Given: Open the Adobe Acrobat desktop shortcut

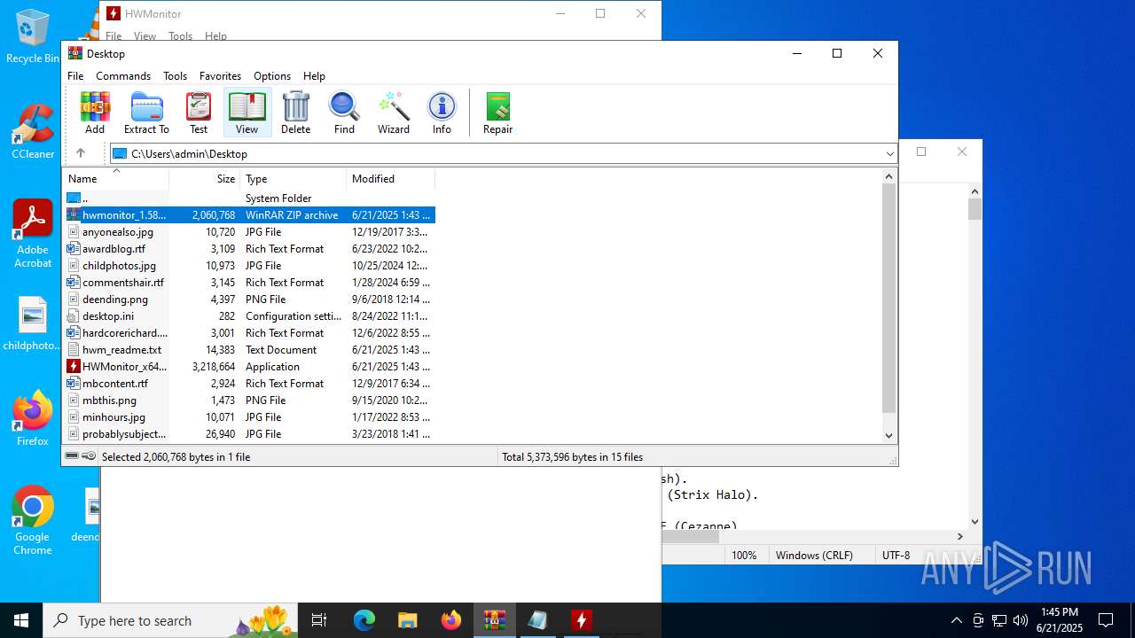Looking at the screenshot, I should click(33, 234).
